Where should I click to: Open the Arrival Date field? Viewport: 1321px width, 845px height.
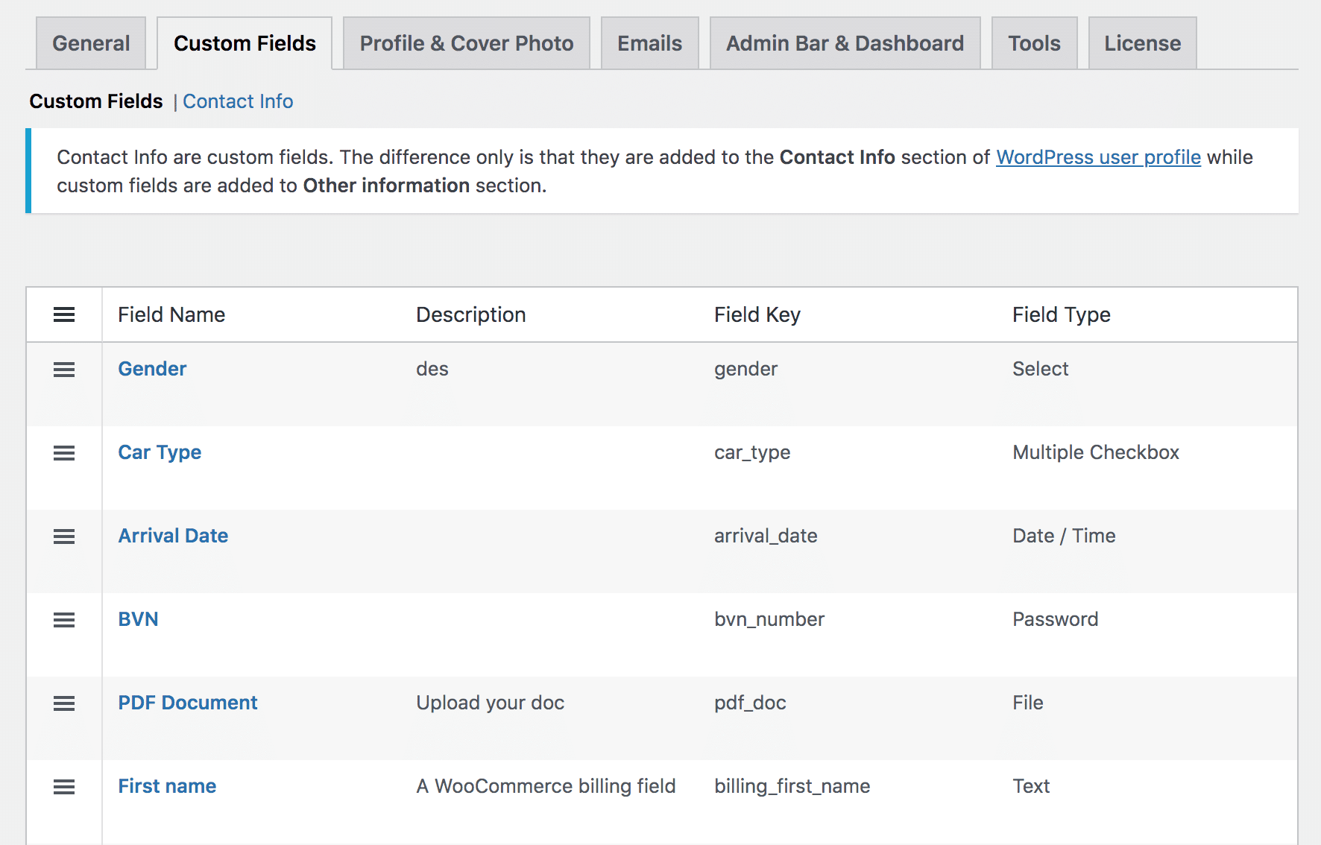pyautogui.click(x=173, y=536)
